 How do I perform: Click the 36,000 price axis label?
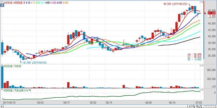pos(212,49)
